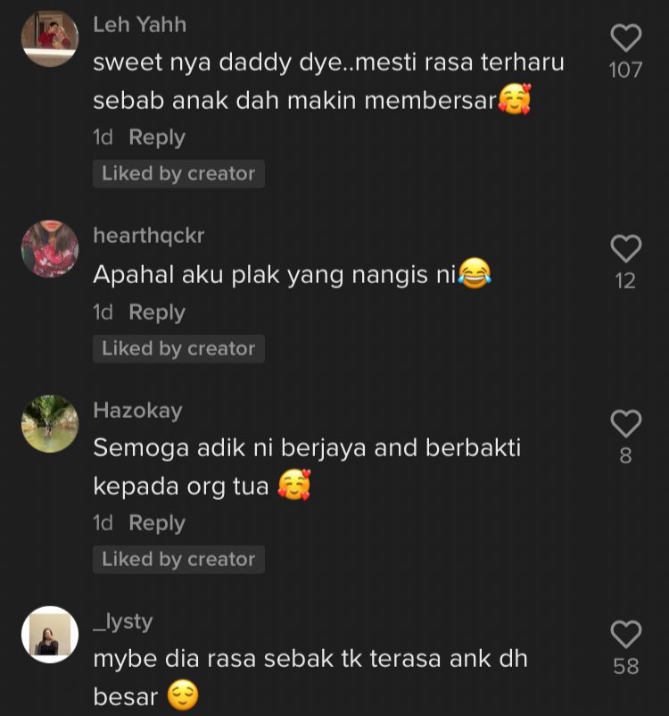Open Leh Yahh's profile picture
Screen dimensions: 669x716
pos(50,38)
